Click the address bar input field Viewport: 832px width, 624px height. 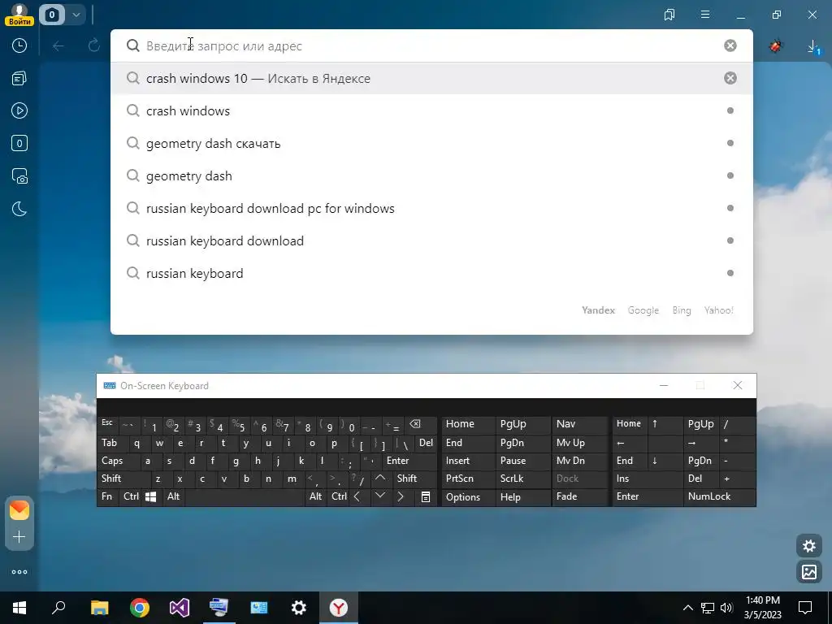(x=432, y=45)
